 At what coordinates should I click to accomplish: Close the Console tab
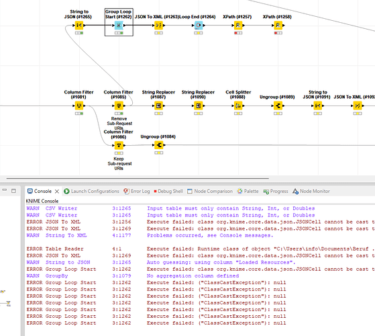[57, 192]
